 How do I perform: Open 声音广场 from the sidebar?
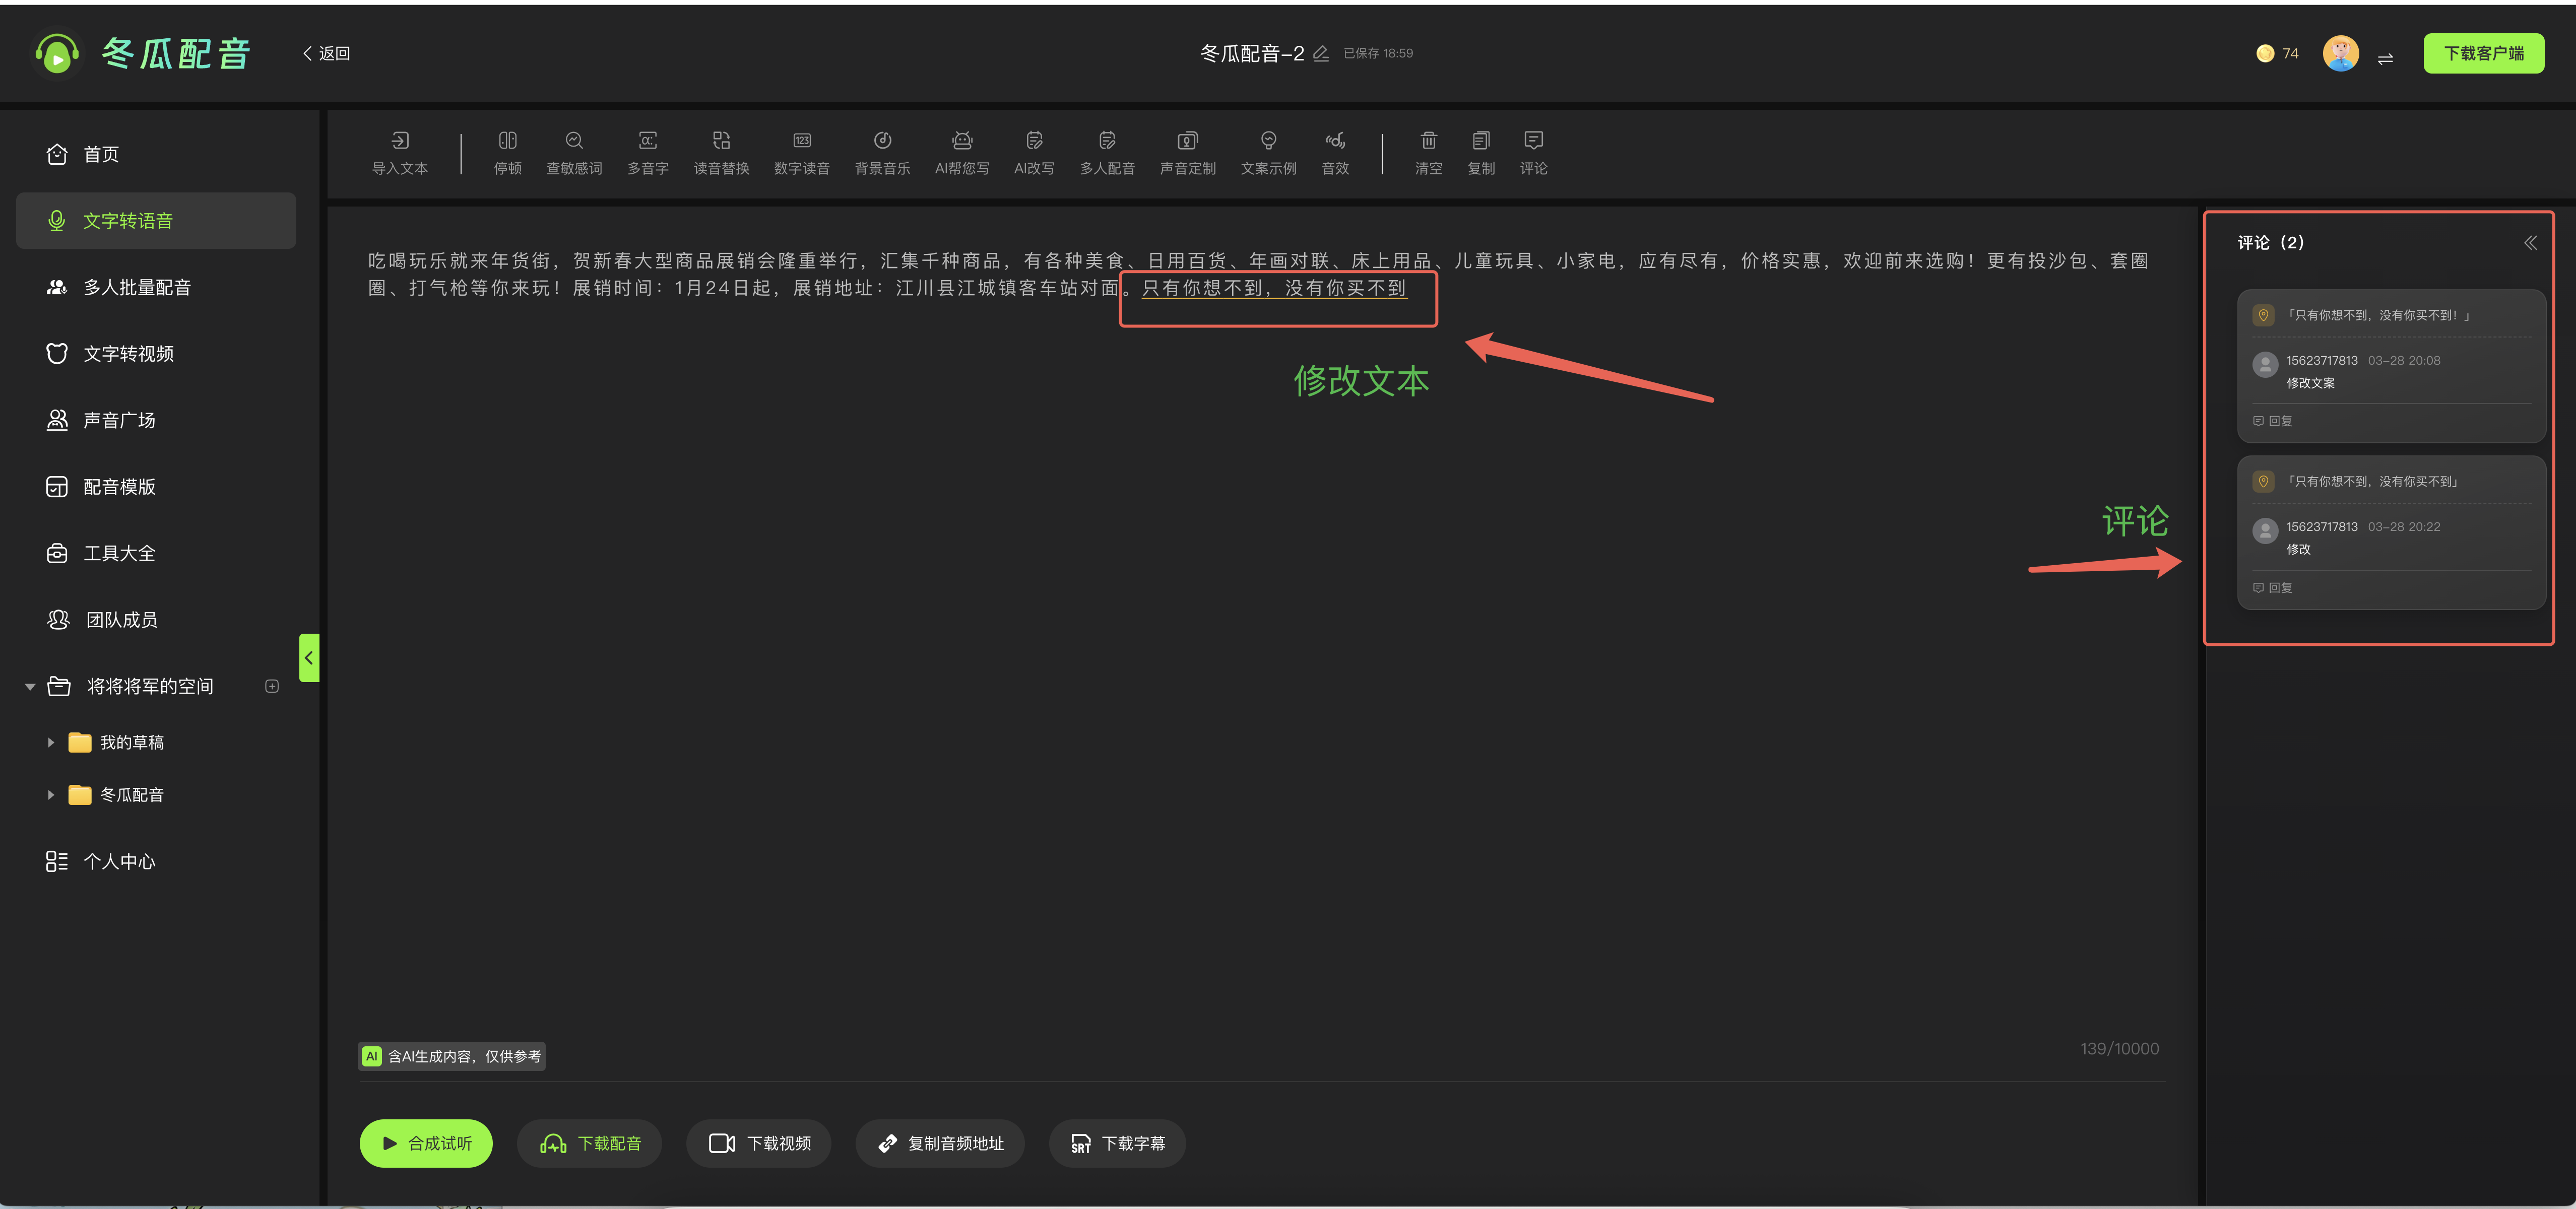[x=118, y=421]
